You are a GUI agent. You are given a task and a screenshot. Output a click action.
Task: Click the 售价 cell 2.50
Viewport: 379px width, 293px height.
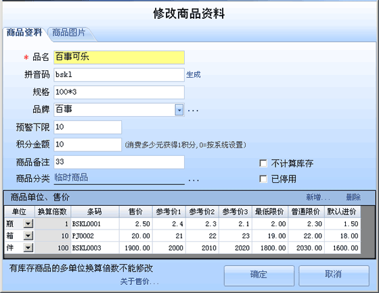[x=135, y=223]
